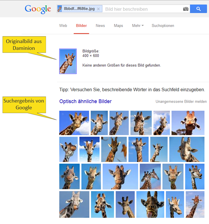
Task: Select the Maps tab
Action: pyautogui.click(x=118, y=25)
